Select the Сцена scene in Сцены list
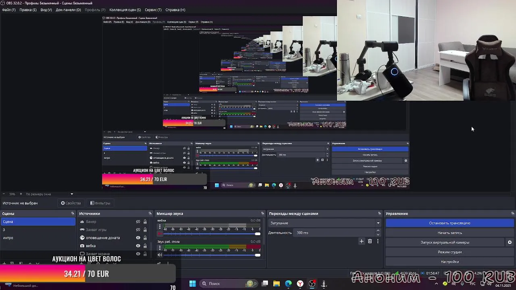This screenshot has height=290, width=516. [x=38, y=222]
